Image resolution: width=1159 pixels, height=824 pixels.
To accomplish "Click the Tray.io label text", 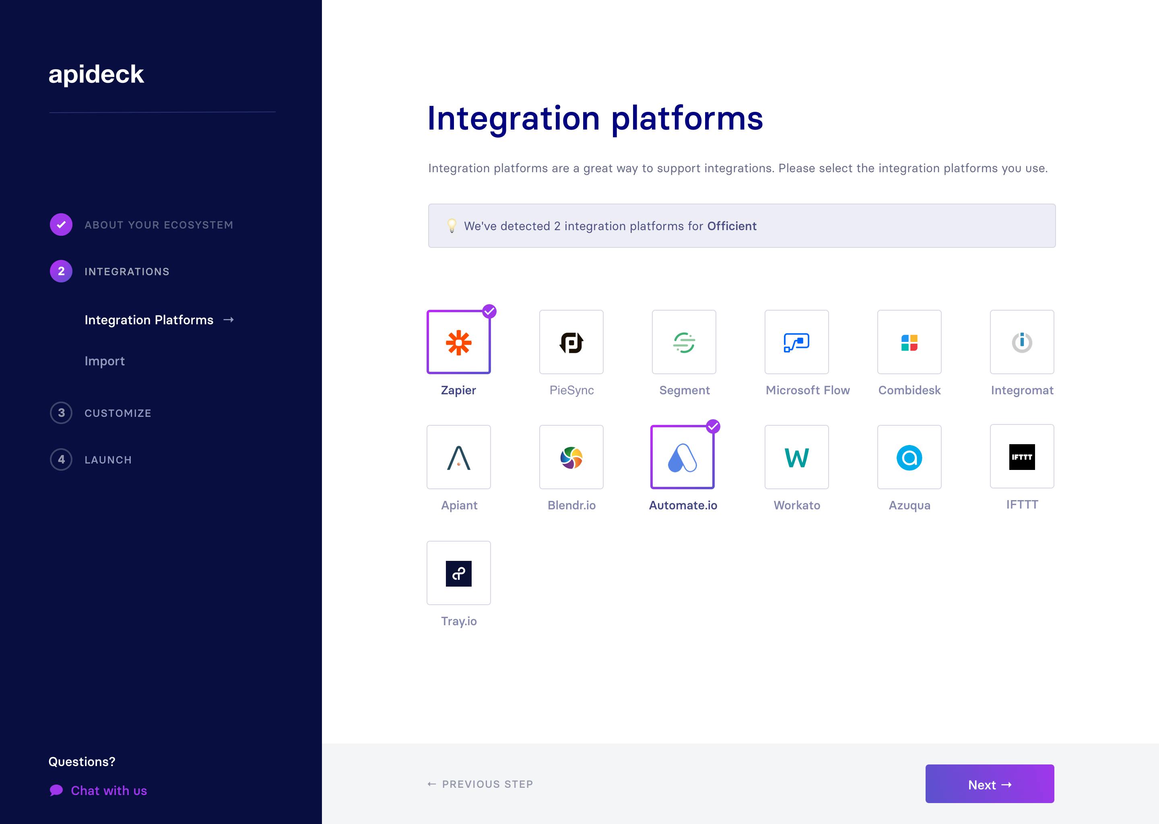I will coord(459,621).
